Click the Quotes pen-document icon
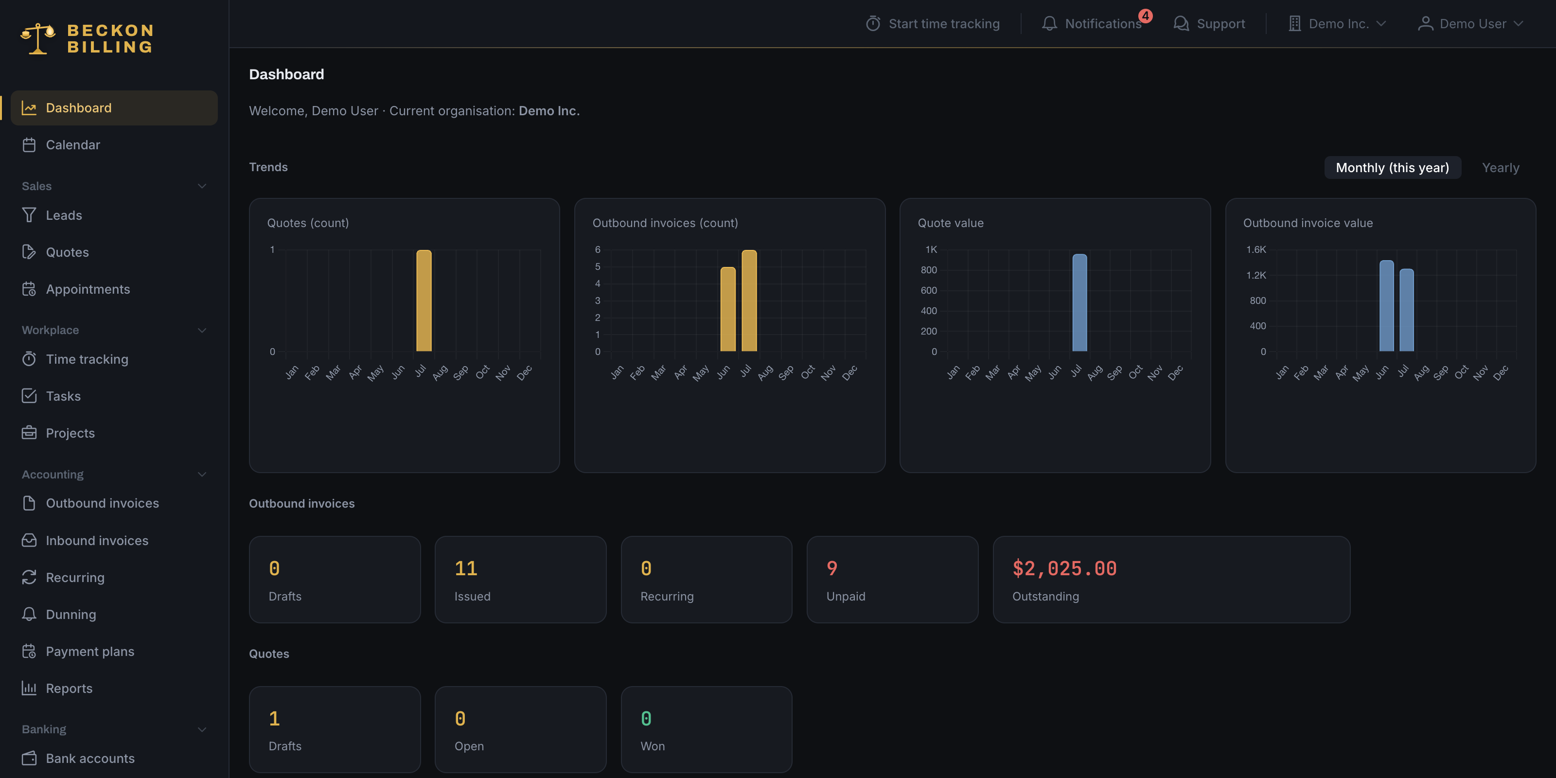This screenshot has width=1556, height=778. click(29, 252)
